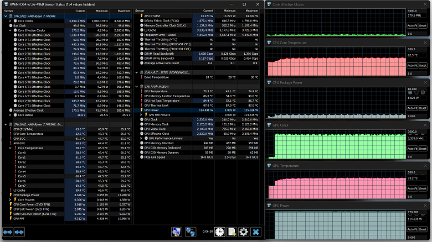Close the CPU Package Power graph window
This screenshot has width=432, height=242.
(425, 82)
